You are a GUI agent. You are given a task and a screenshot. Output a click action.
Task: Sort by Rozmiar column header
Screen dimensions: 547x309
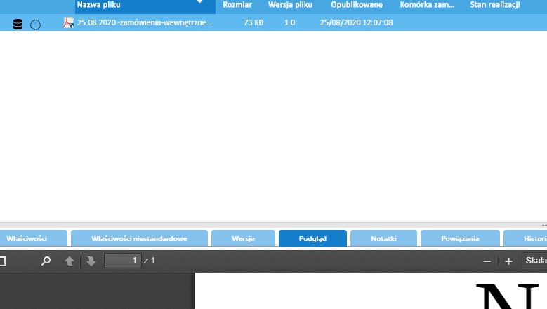pyautogui.click(x=237, y=5)
